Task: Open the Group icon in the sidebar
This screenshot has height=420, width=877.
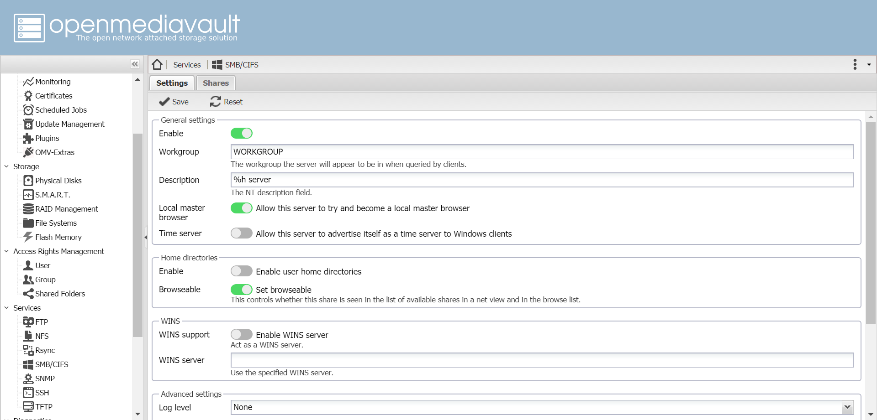Action: pyautogui.click(x=28, y=280)
